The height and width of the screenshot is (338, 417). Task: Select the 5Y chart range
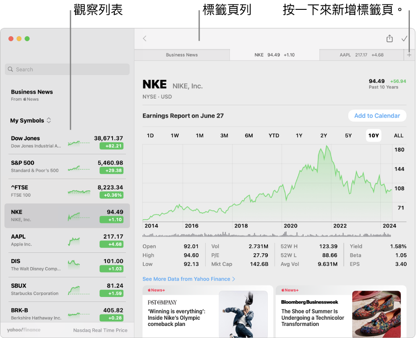point(348,136)
